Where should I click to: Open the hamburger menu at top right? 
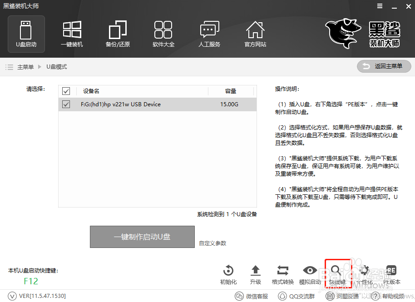[380, 6]
